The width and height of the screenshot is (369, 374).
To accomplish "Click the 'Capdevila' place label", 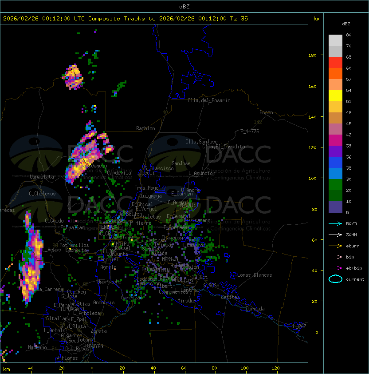I will 119,173.
